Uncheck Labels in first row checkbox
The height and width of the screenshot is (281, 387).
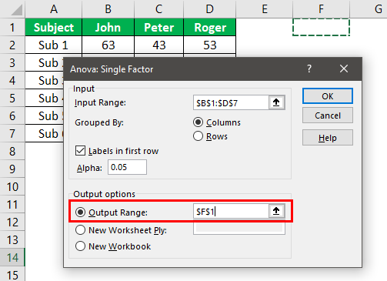[80, 151]
